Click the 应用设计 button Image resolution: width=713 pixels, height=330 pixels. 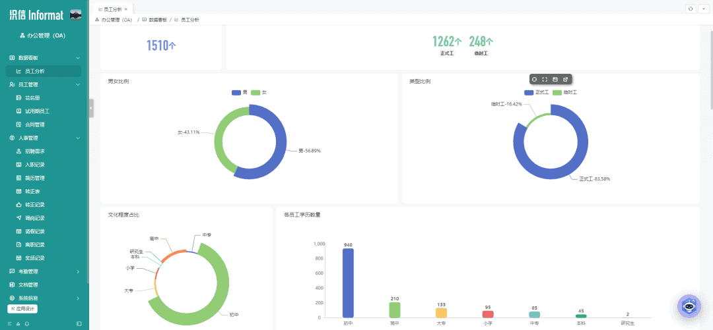(x=22, y=309)
